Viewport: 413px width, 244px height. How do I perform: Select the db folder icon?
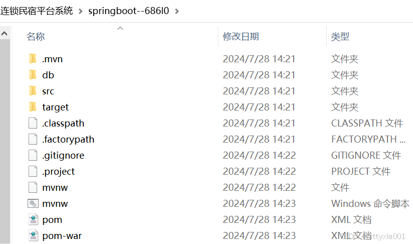[33, 75]
